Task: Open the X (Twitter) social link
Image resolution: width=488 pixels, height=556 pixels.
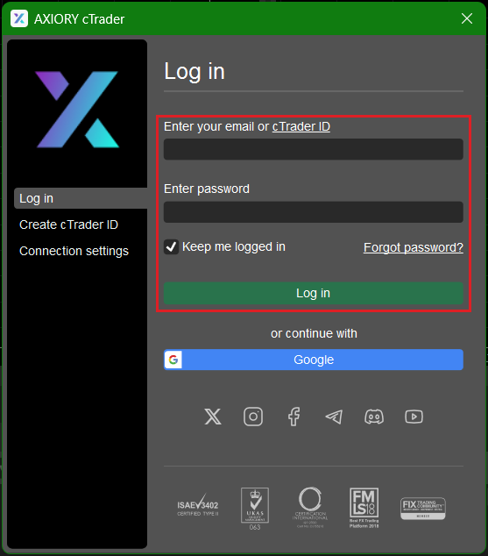Action: pyautogui.click(x=213, y=417)
